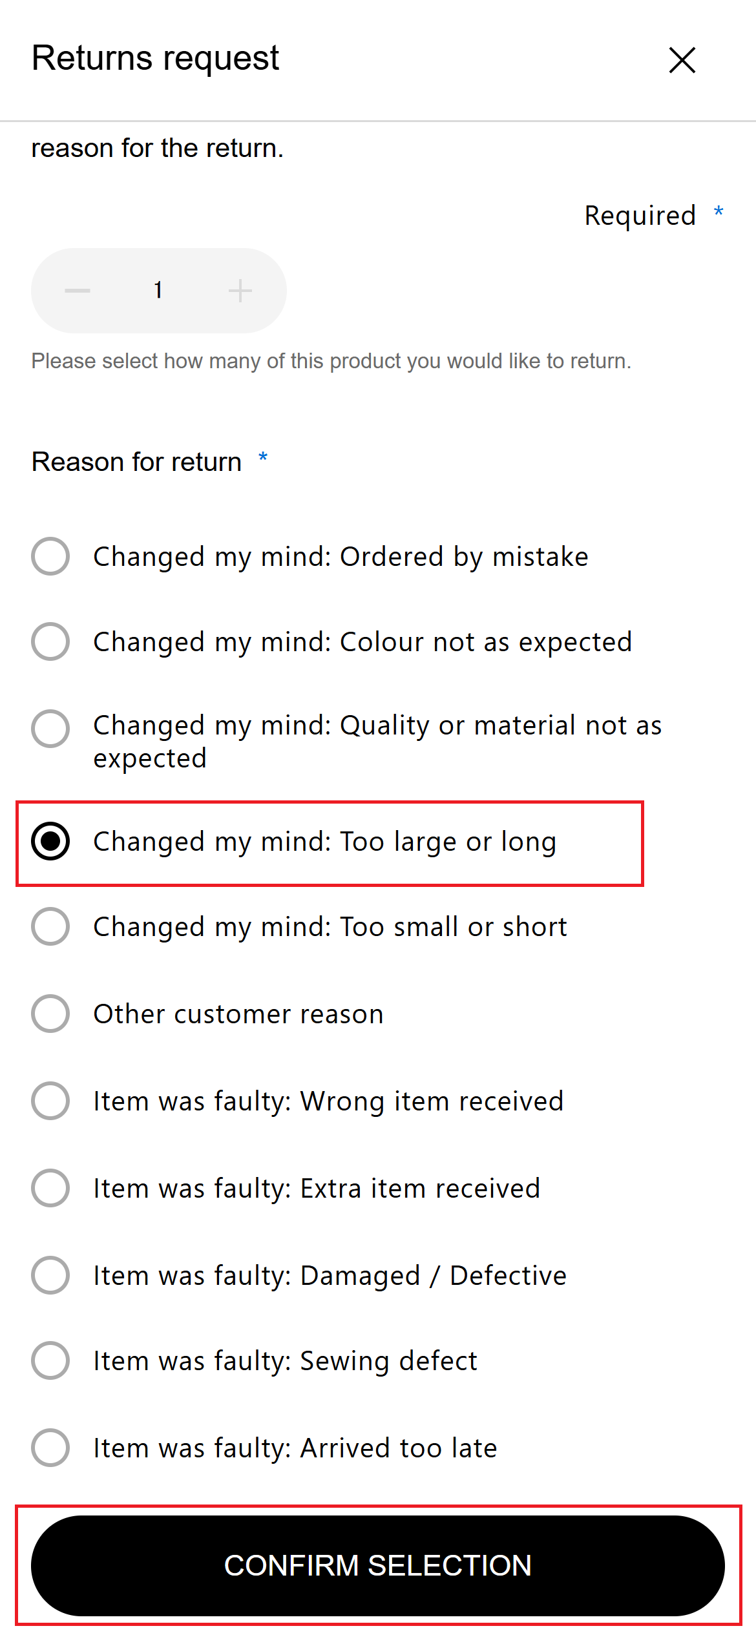756x1635 pixels.
Task: Select 'Ordered by mistake' reason
Action: [x=50, y=556]
